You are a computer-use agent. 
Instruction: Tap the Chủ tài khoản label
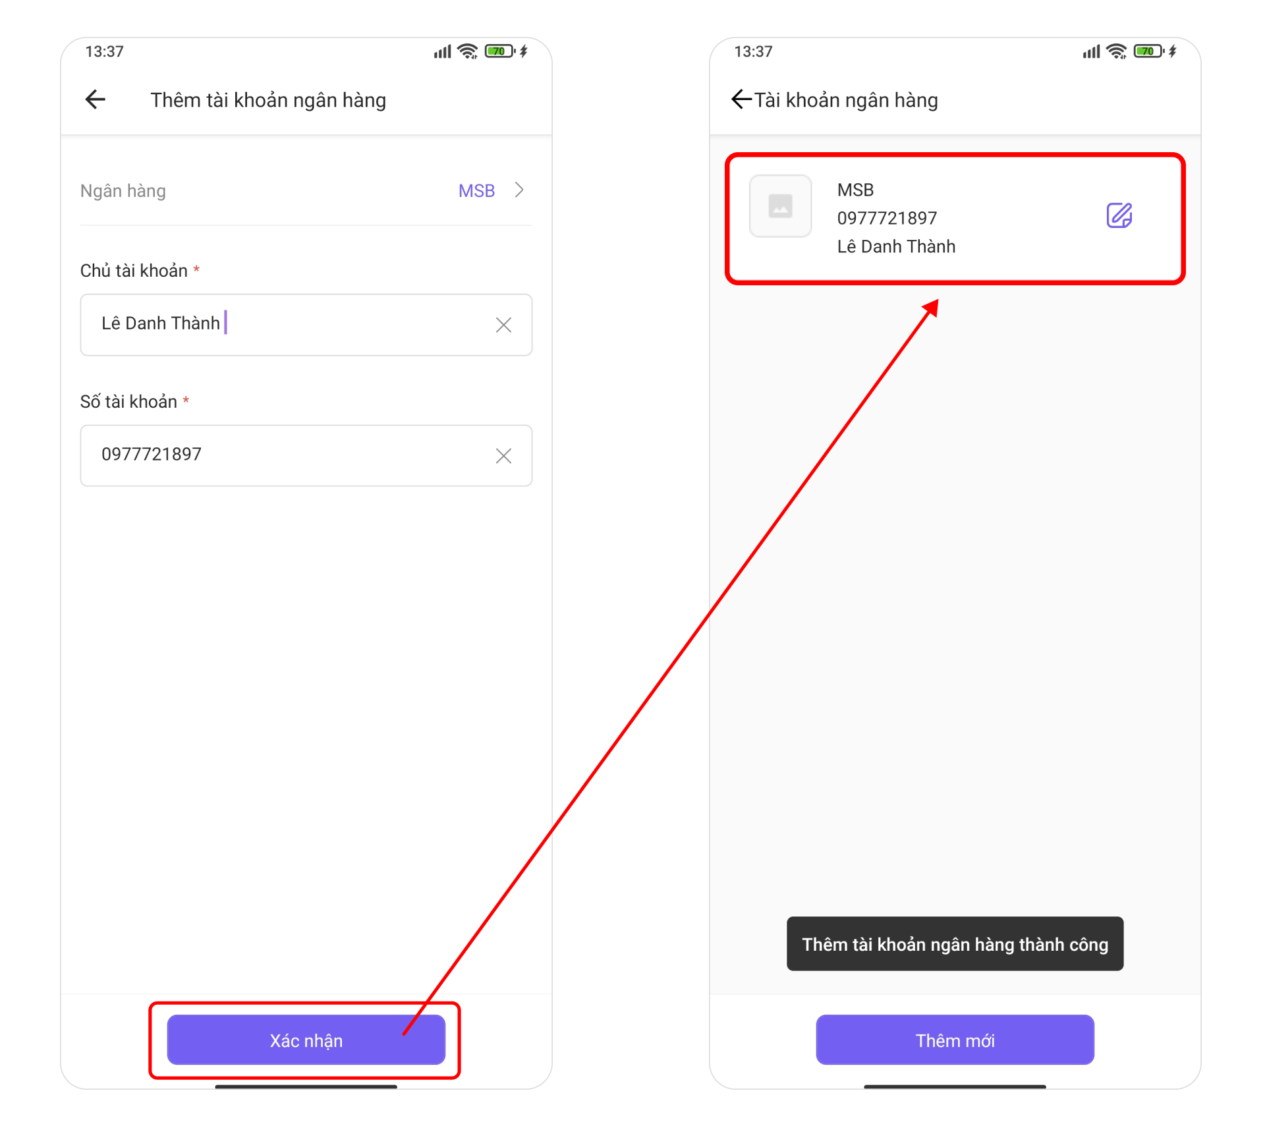point(140,271)
